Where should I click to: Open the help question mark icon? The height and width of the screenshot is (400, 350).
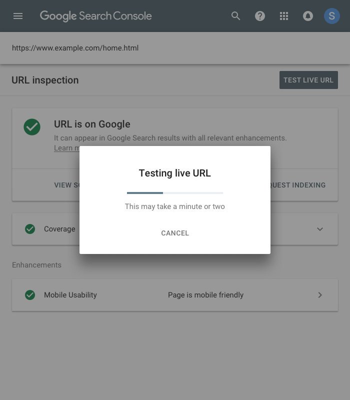pos(259,16)
